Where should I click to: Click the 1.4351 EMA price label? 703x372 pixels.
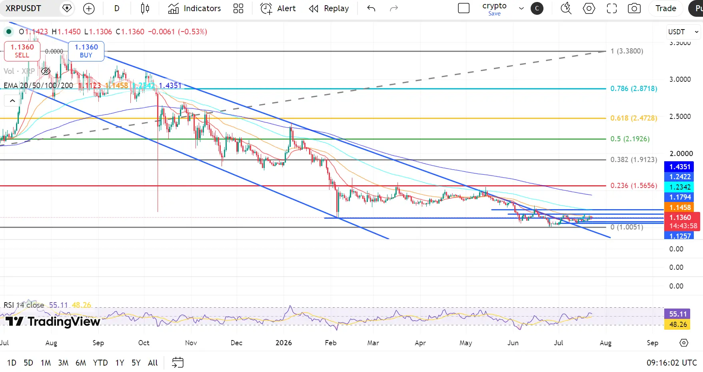click(679, 167)
